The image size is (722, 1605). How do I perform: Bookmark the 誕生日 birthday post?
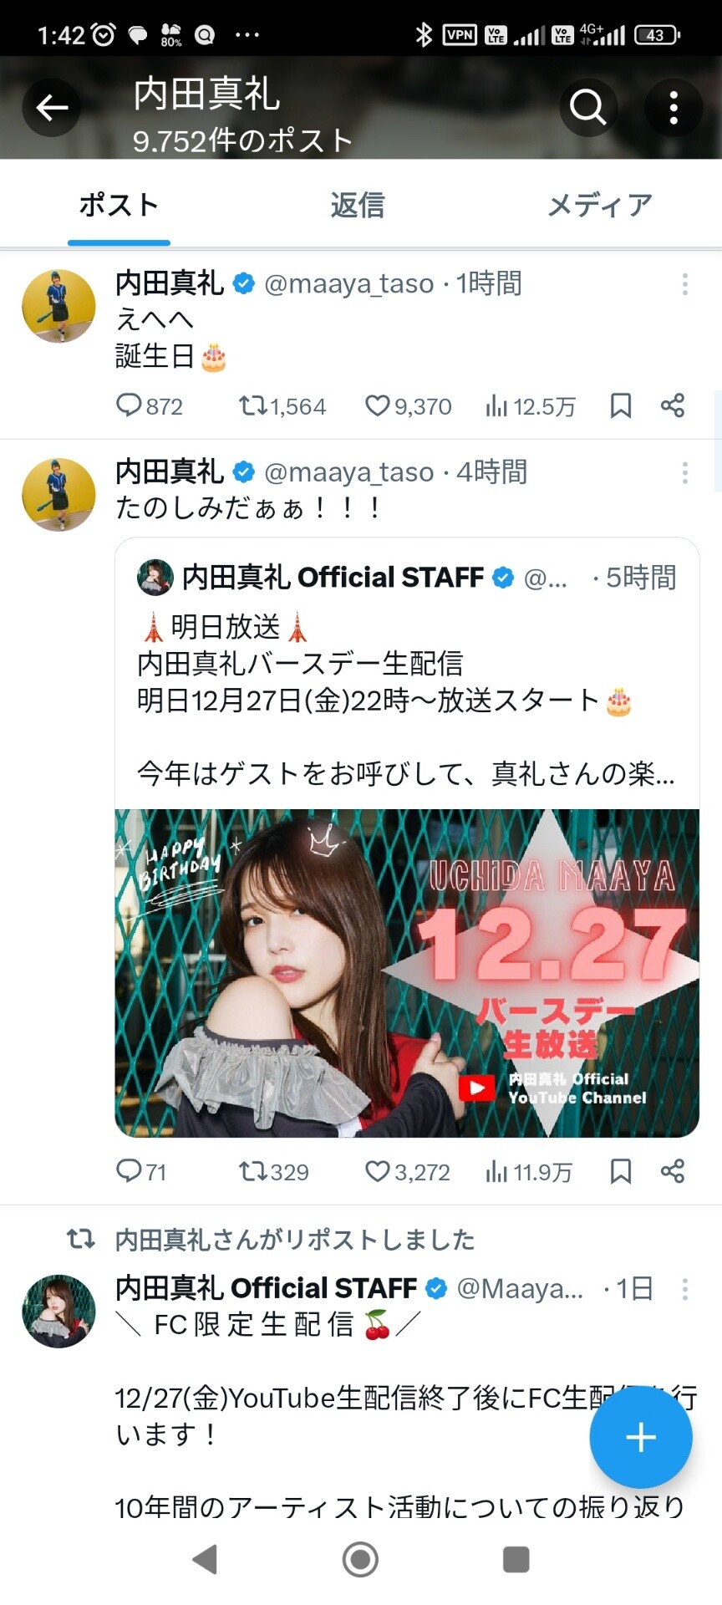point(621,406)
